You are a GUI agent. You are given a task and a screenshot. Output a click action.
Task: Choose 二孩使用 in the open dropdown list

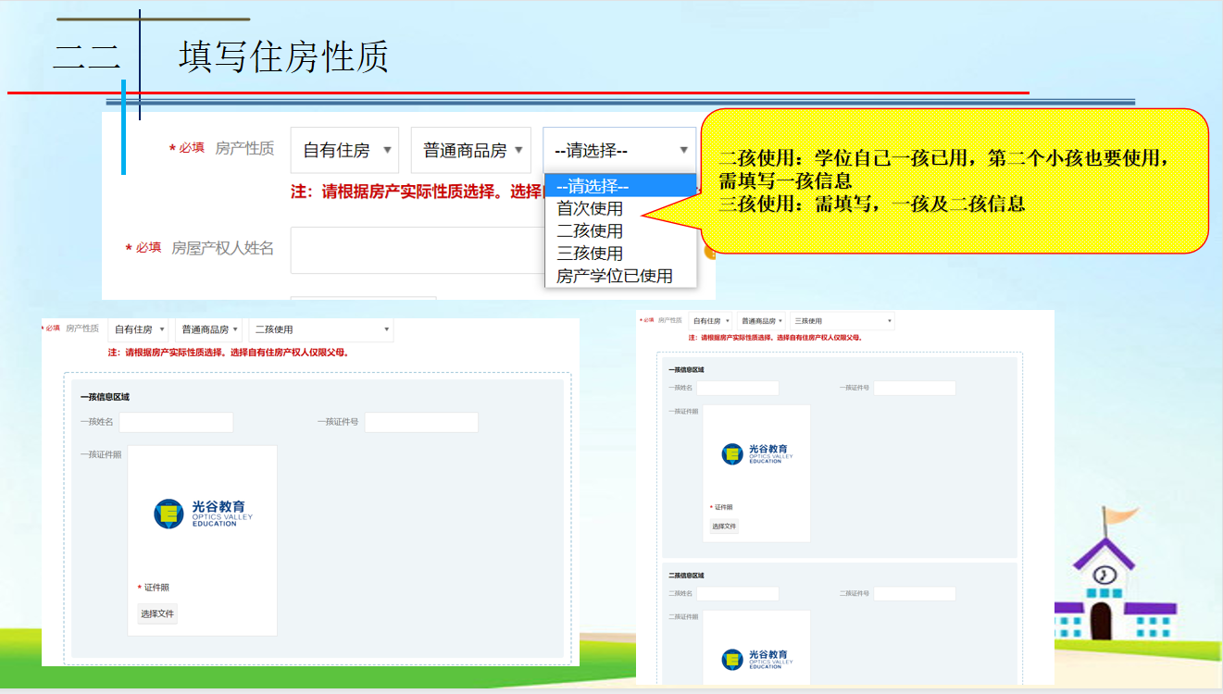click(590, 231)
